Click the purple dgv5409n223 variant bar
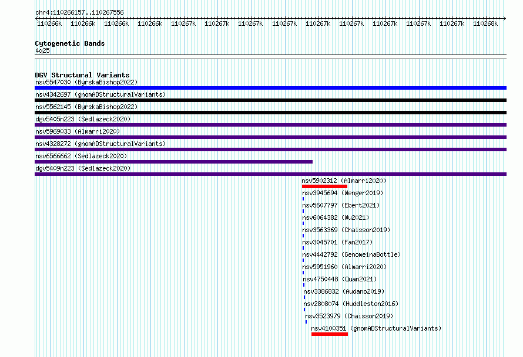 click(270, 174)
